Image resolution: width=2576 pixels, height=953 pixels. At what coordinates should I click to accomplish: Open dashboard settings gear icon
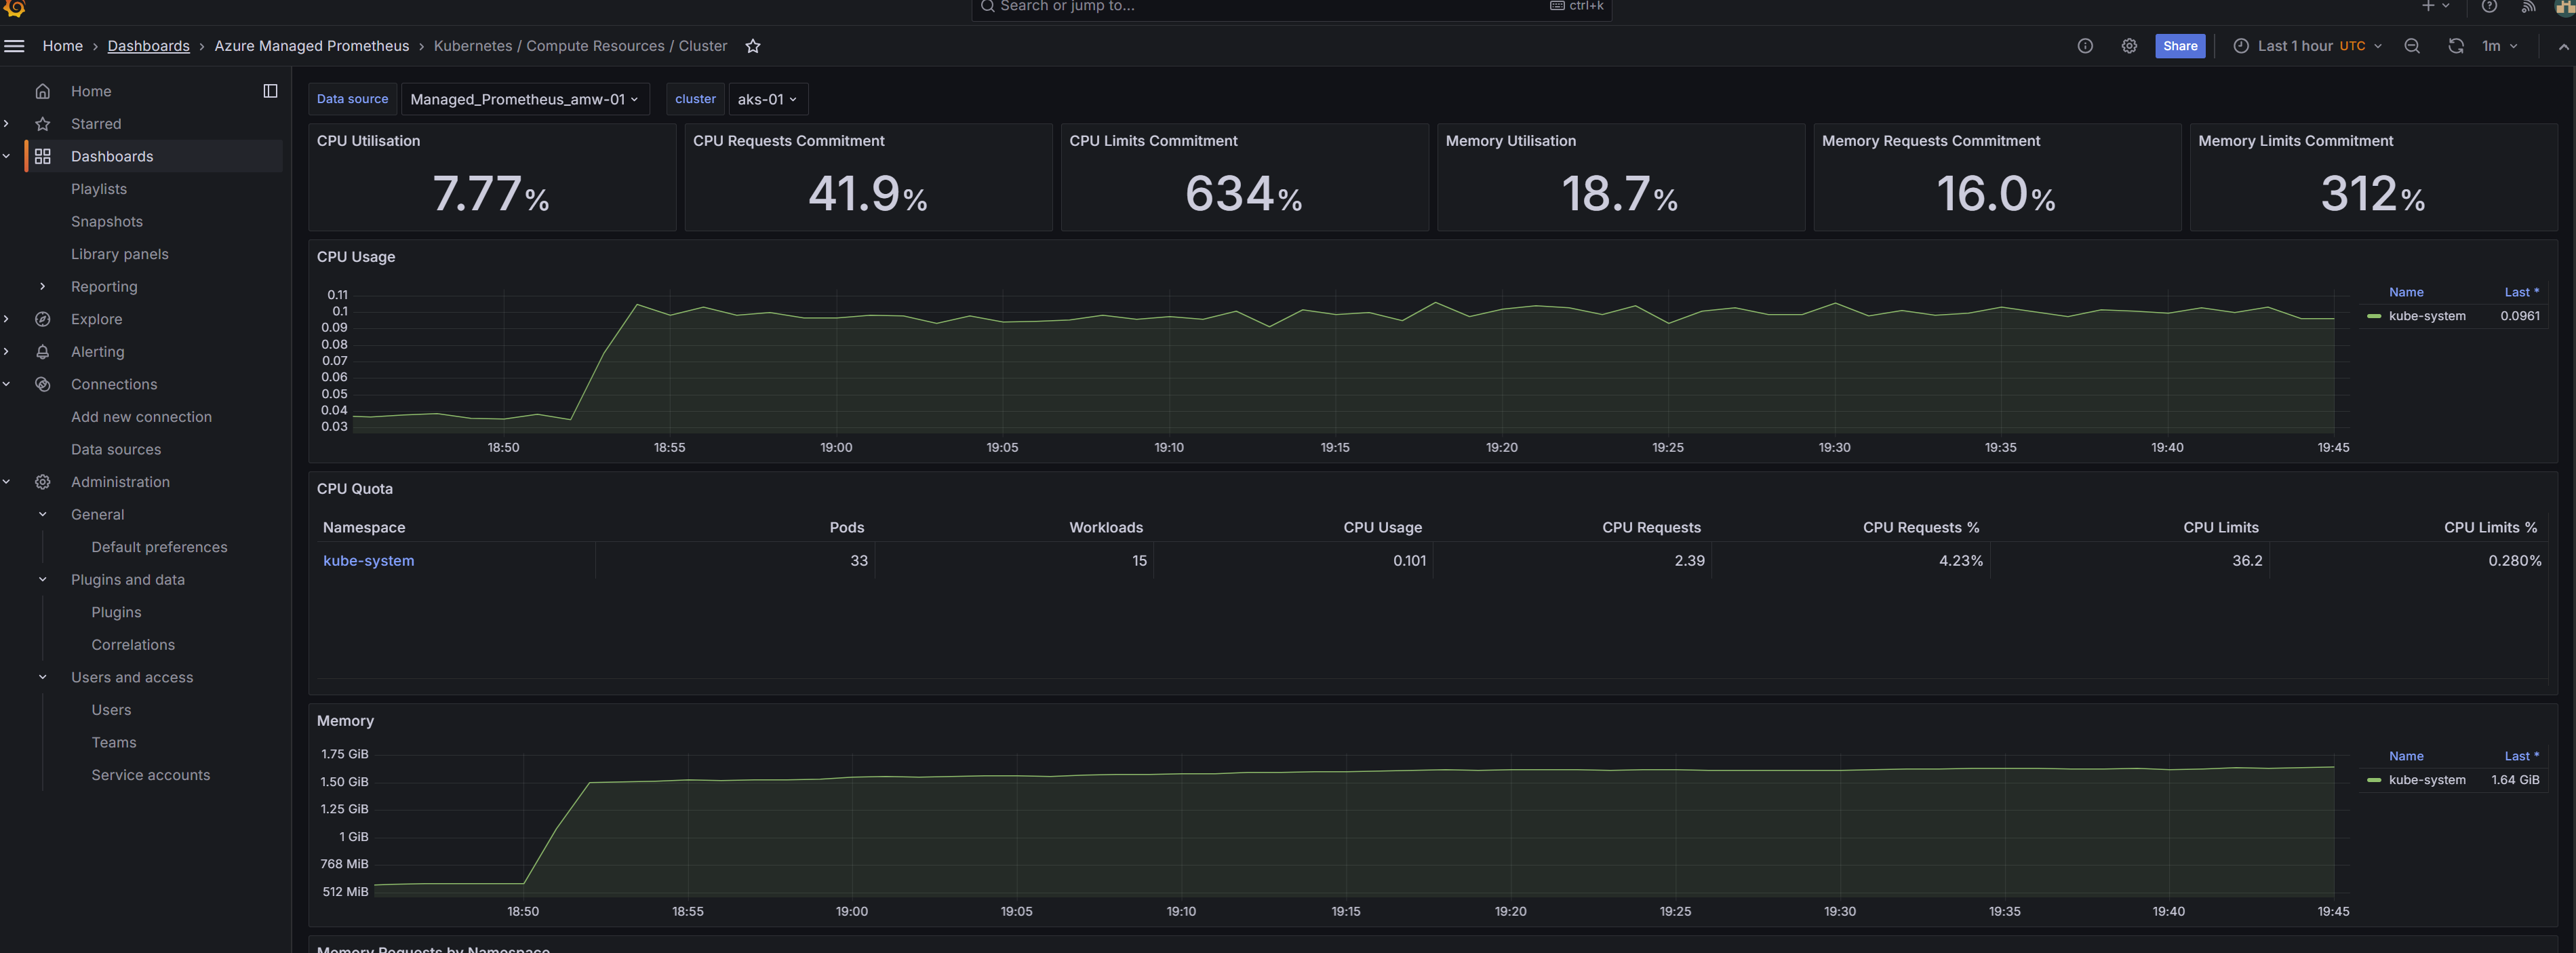coord(2129,46)
